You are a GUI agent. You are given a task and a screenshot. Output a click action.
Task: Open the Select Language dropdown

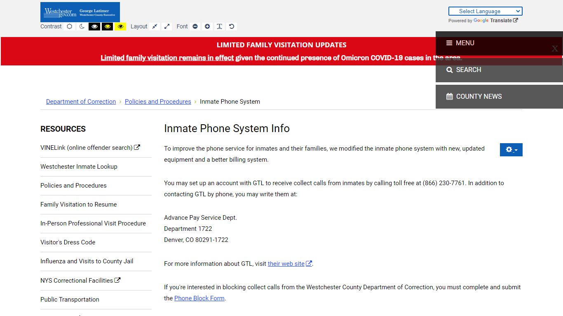coord(485,11)
